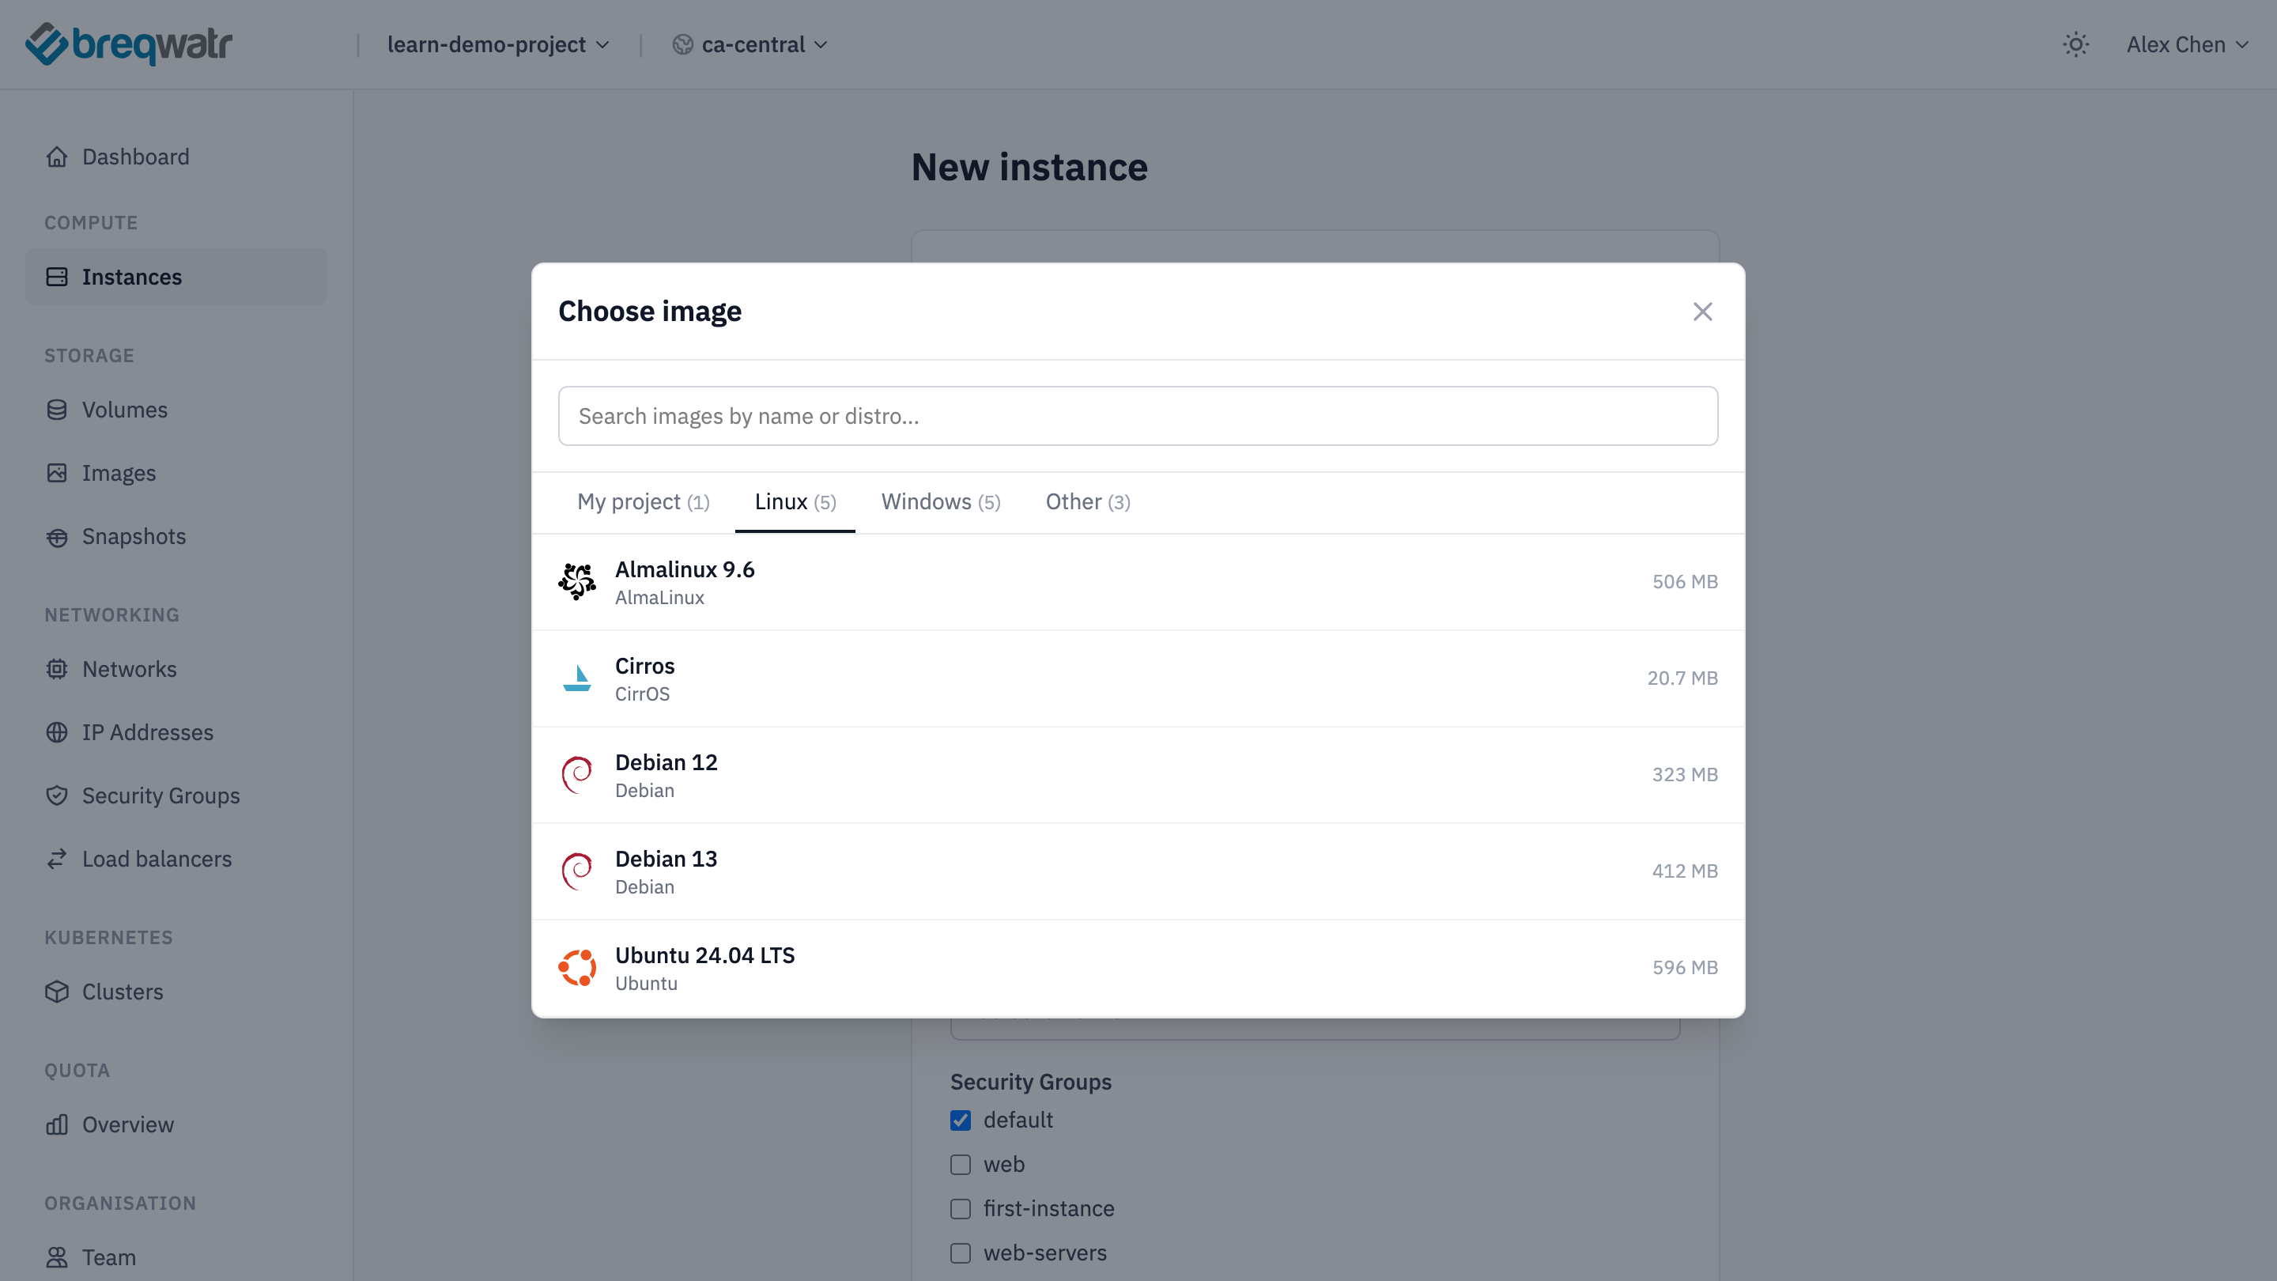
Task: Click the breqwatr logo
Action: click(x=128, y=44)
